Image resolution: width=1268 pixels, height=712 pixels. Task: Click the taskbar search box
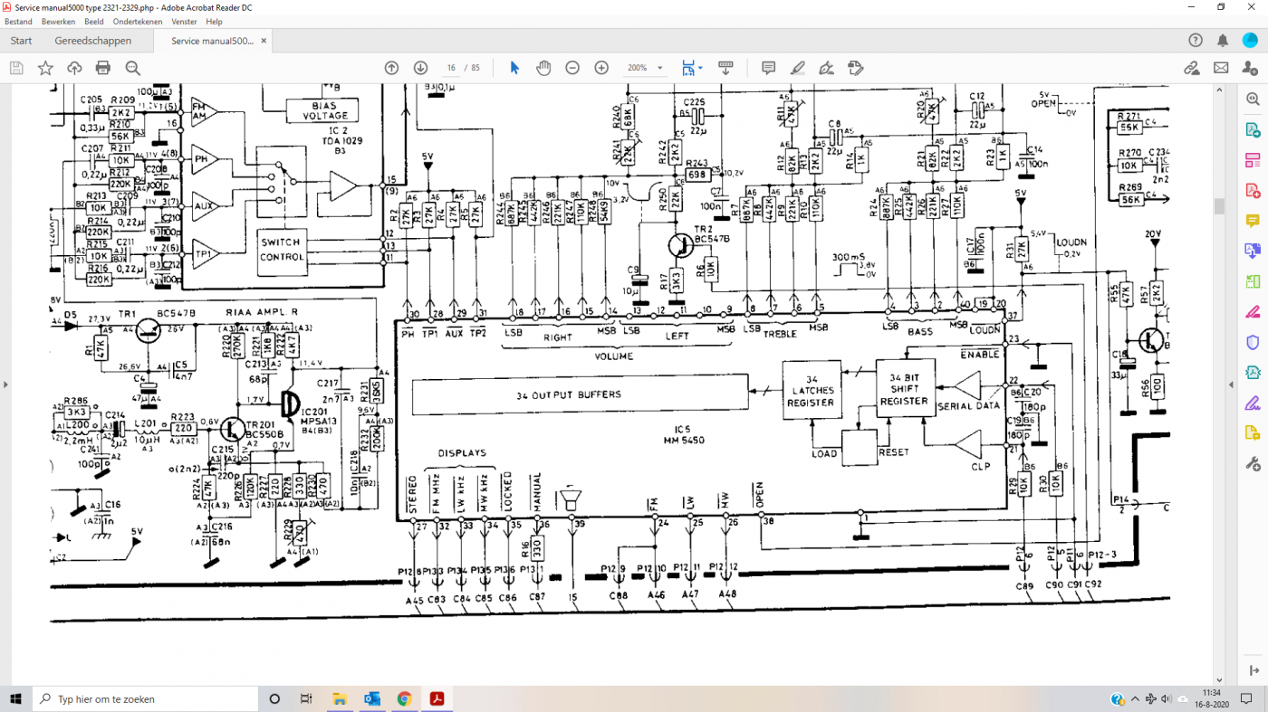[146, 698]
